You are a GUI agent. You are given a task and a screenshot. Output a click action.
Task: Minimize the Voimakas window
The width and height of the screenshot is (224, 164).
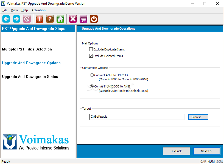tap(192, 4)
